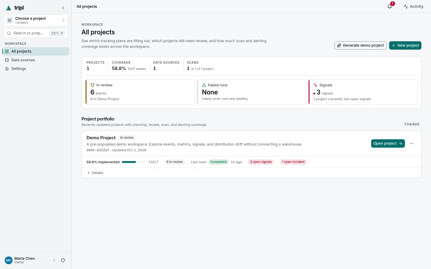
Task: Open the Maria Chen user menu
Action: click(31, 260)
